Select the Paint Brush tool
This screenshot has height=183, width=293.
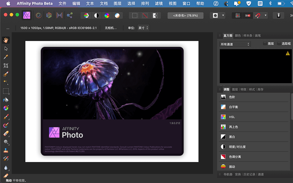(x=6, y=117)
